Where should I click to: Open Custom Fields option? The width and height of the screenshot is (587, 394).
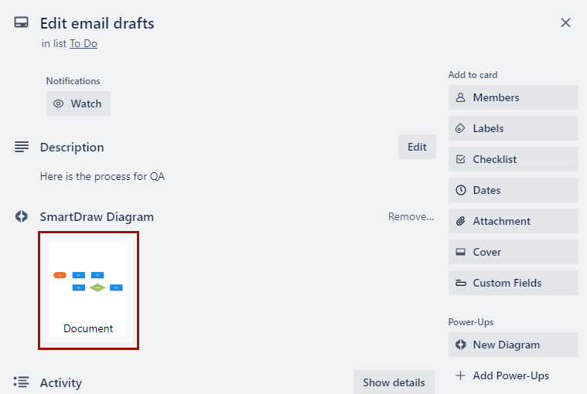[514, 283]
